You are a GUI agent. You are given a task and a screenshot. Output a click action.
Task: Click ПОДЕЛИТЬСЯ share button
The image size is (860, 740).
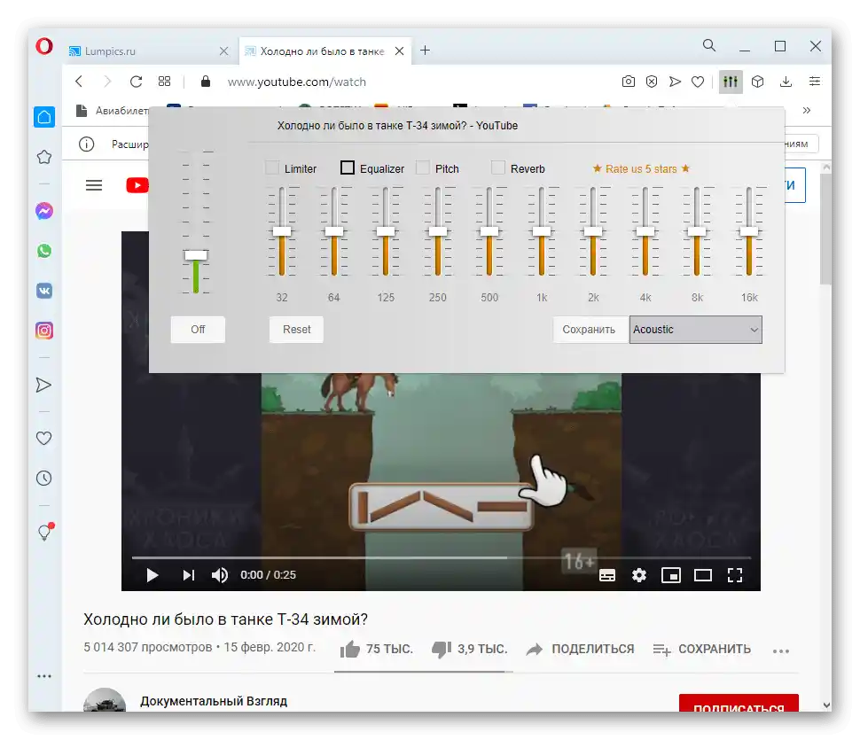tap(580, 649)
